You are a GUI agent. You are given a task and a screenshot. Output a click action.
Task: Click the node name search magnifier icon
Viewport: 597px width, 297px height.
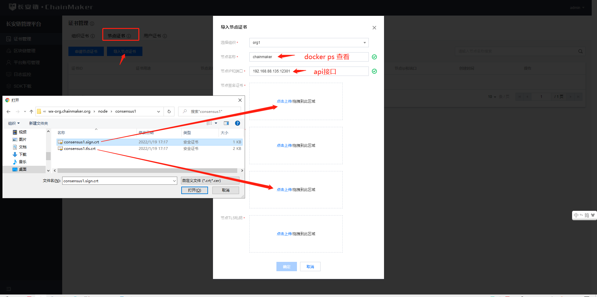point(580,51)
